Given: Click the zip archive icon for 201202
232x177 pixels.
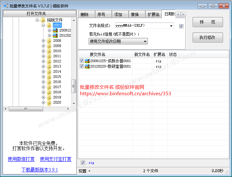Looking at the screenshot, I should point(55,35).
